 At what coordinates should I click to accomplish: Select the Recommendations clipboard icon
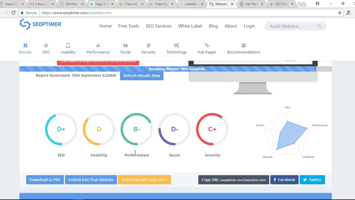[244, 45]
